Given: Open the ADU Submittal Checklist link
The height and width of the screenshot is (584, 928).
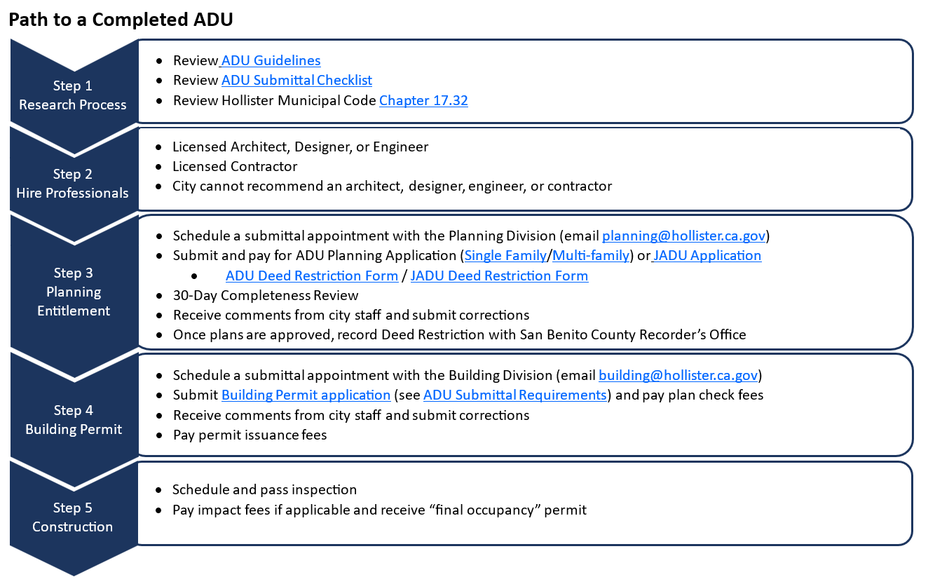Looking at the screenshot, I should (x=296, y=80).
